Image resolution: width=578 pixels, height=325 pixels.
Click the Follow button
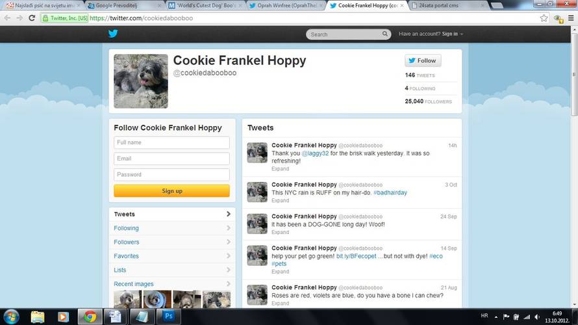point(423,60)
